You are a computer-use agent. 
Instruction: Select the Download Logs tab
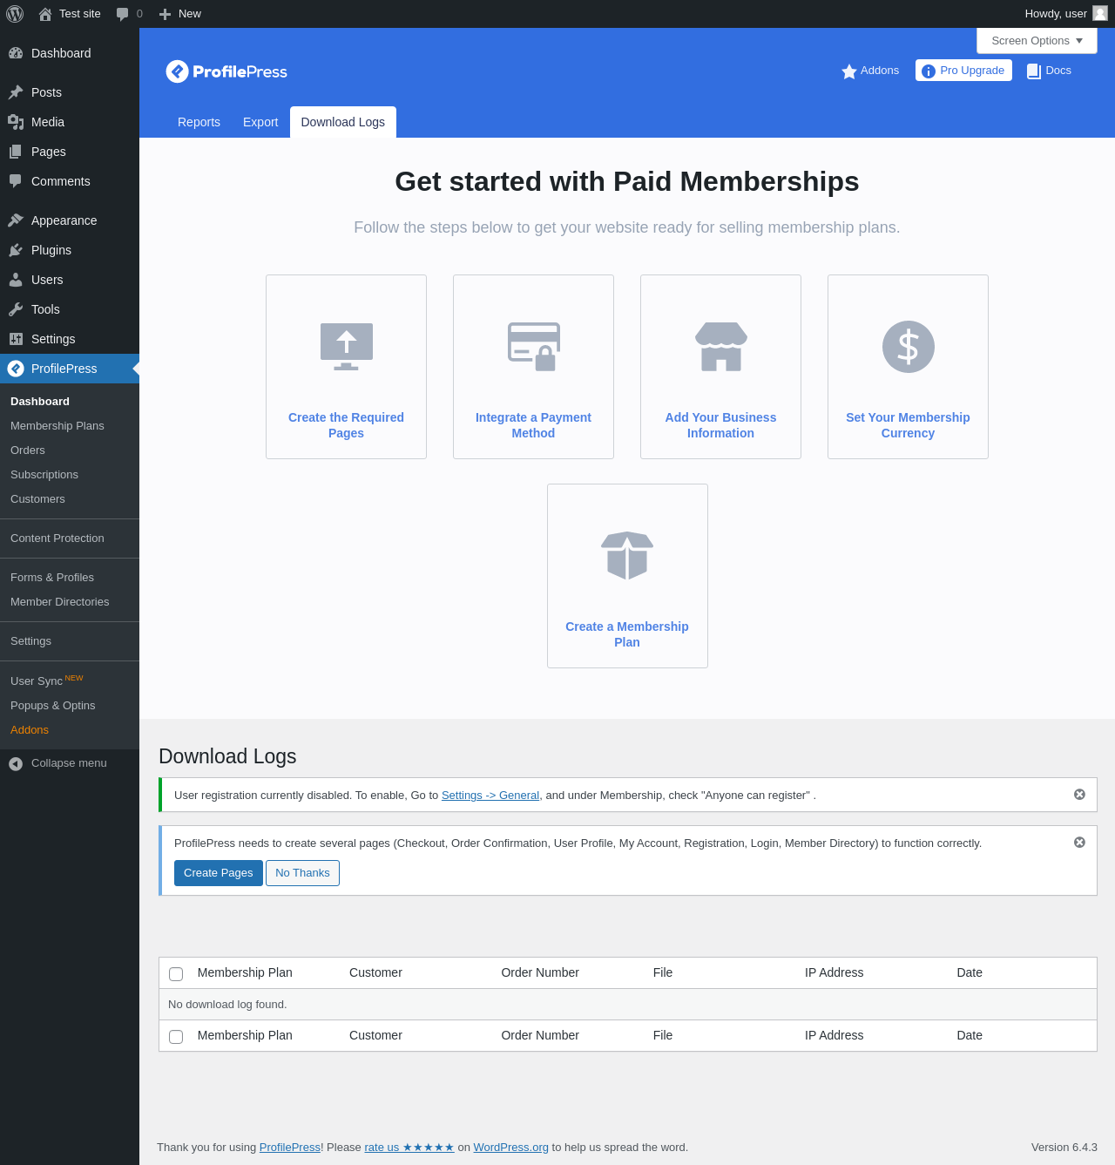click(x=343, y=122)
